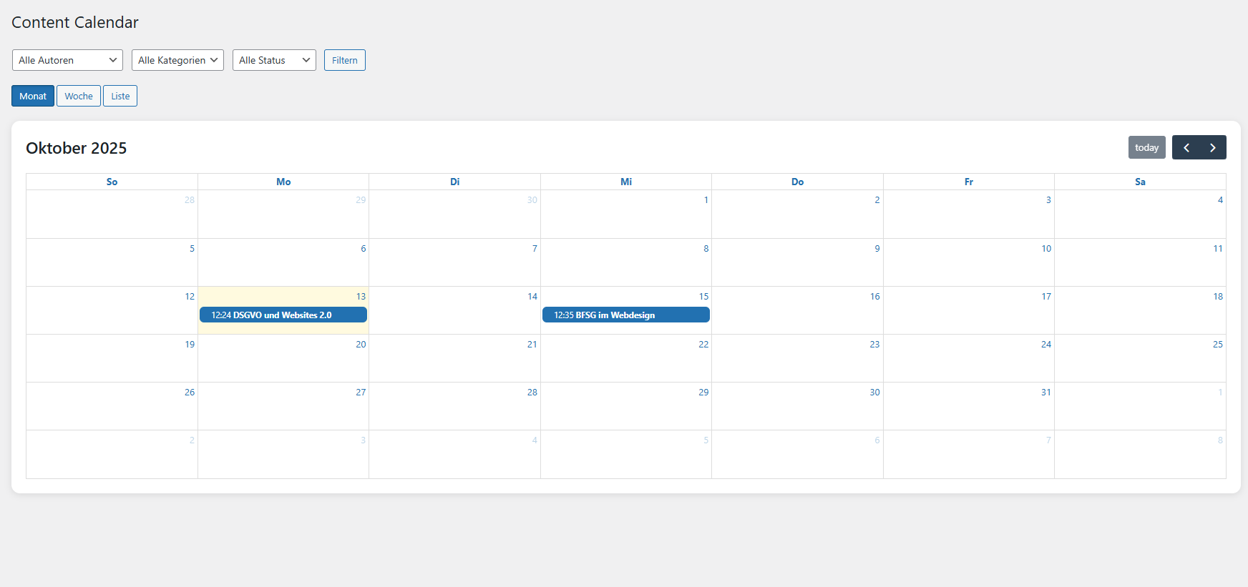
Task: Open the Alle Status dropdown
Action: click(x=274, y=60)
